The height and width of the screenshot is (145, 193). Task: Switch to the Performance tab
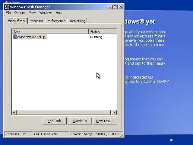click(x=56, y=21)
